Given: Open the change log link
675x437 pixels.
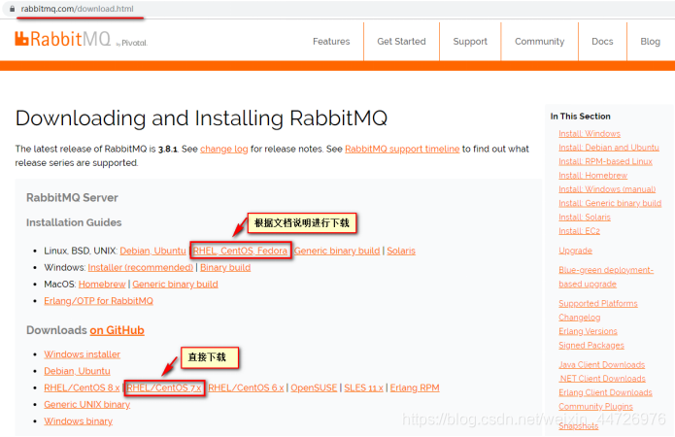Looking at the screenshot, I should pyautogui.click(x=223, y=149).
